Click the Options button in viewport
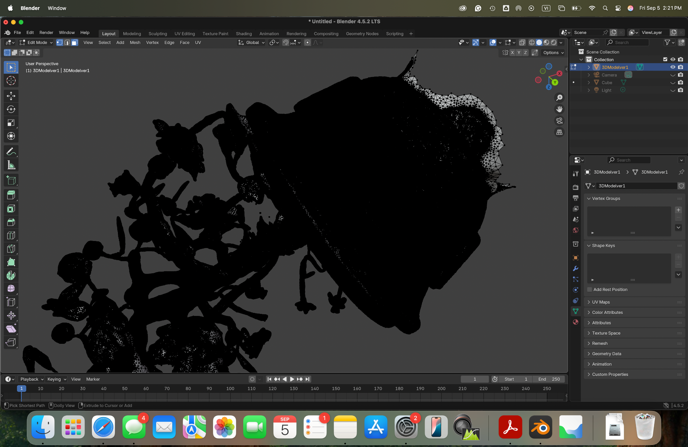This screenshot has width=688, height=447. (553, 53)
